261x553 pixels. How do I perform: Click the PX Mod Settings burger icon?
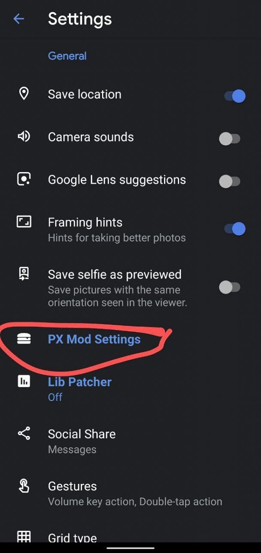click(x=24, y=339)
